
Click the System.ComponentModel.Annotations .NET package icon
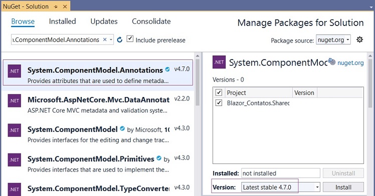pos(15,71)
